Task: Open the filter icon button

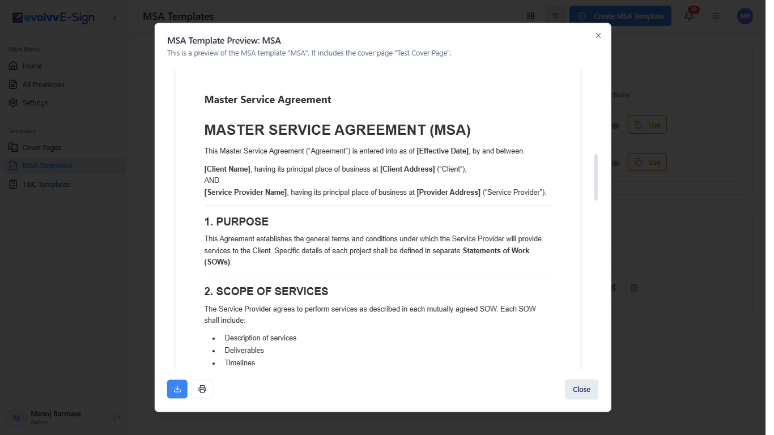Action: (555, 16)
